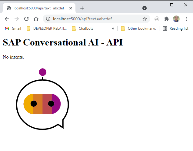
Task: Click the SAP Conversational AI - API heading
Action: tap(63, 42)
